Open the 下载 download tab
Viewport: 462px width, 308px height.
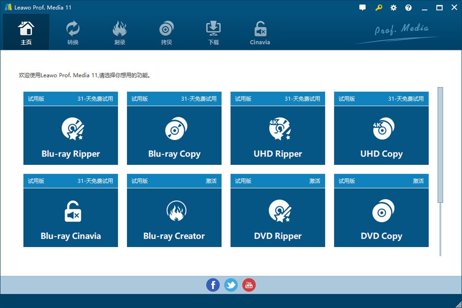tap(213, 32)
